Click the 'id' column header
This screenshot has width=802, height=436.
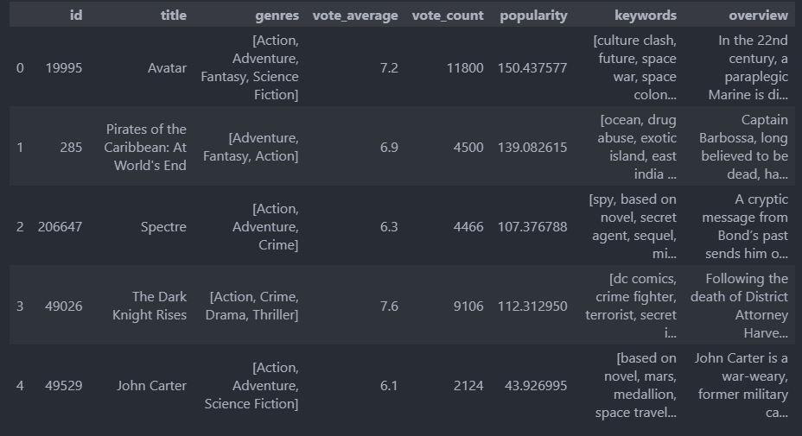coord(76,15)
